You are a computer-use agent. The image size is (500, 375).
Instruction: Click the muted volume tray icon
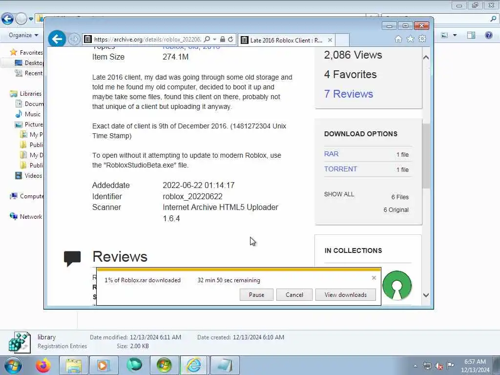tap(439, 366)
